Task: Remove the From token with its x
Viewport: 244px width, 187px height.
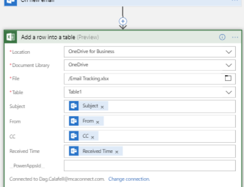Action: 98,122
